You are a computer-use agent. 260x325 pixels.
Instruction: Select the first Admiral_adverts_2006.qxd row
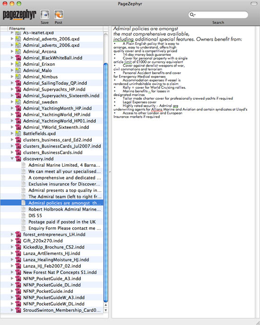[x=52, y=39]
